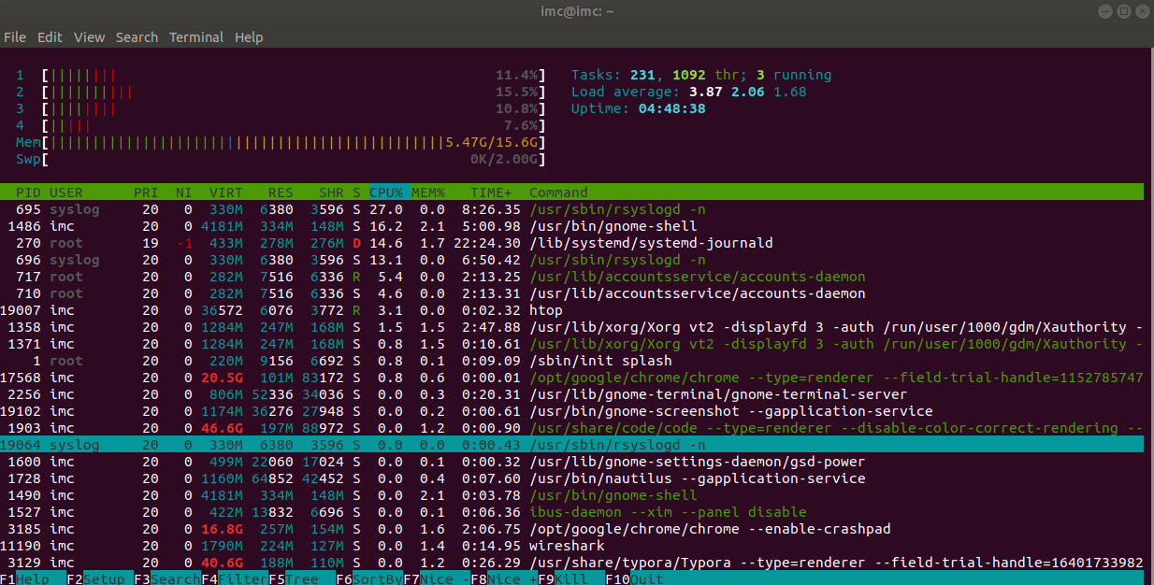Select the systemd-journald process row
1154x585 pixels.
click(x=572, y=243)
